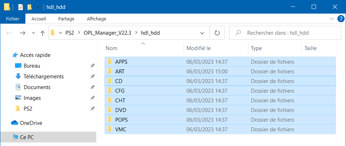Click the New folder quick access icon
Image resolution: width=346 pixels, height=146 pixels.
29,7
